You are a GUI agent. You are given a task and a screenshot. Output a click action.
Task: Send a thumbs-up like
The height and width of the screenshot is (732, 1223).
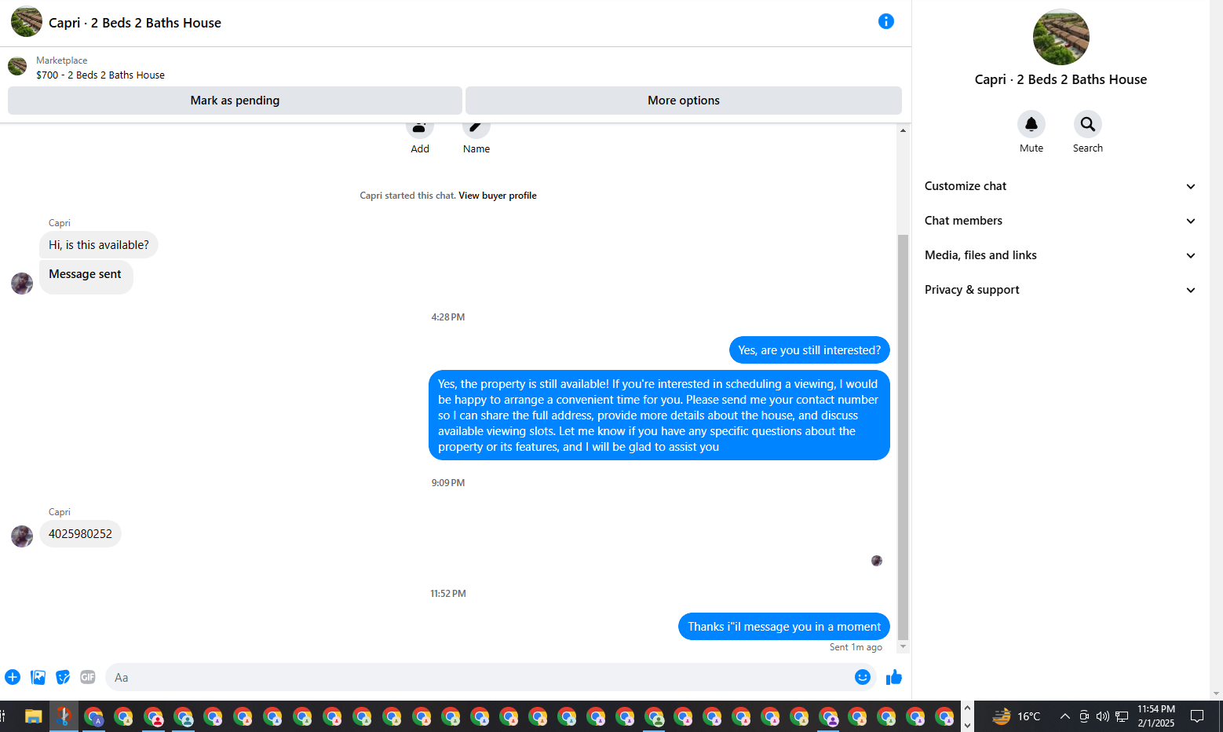tap(894, 677)
